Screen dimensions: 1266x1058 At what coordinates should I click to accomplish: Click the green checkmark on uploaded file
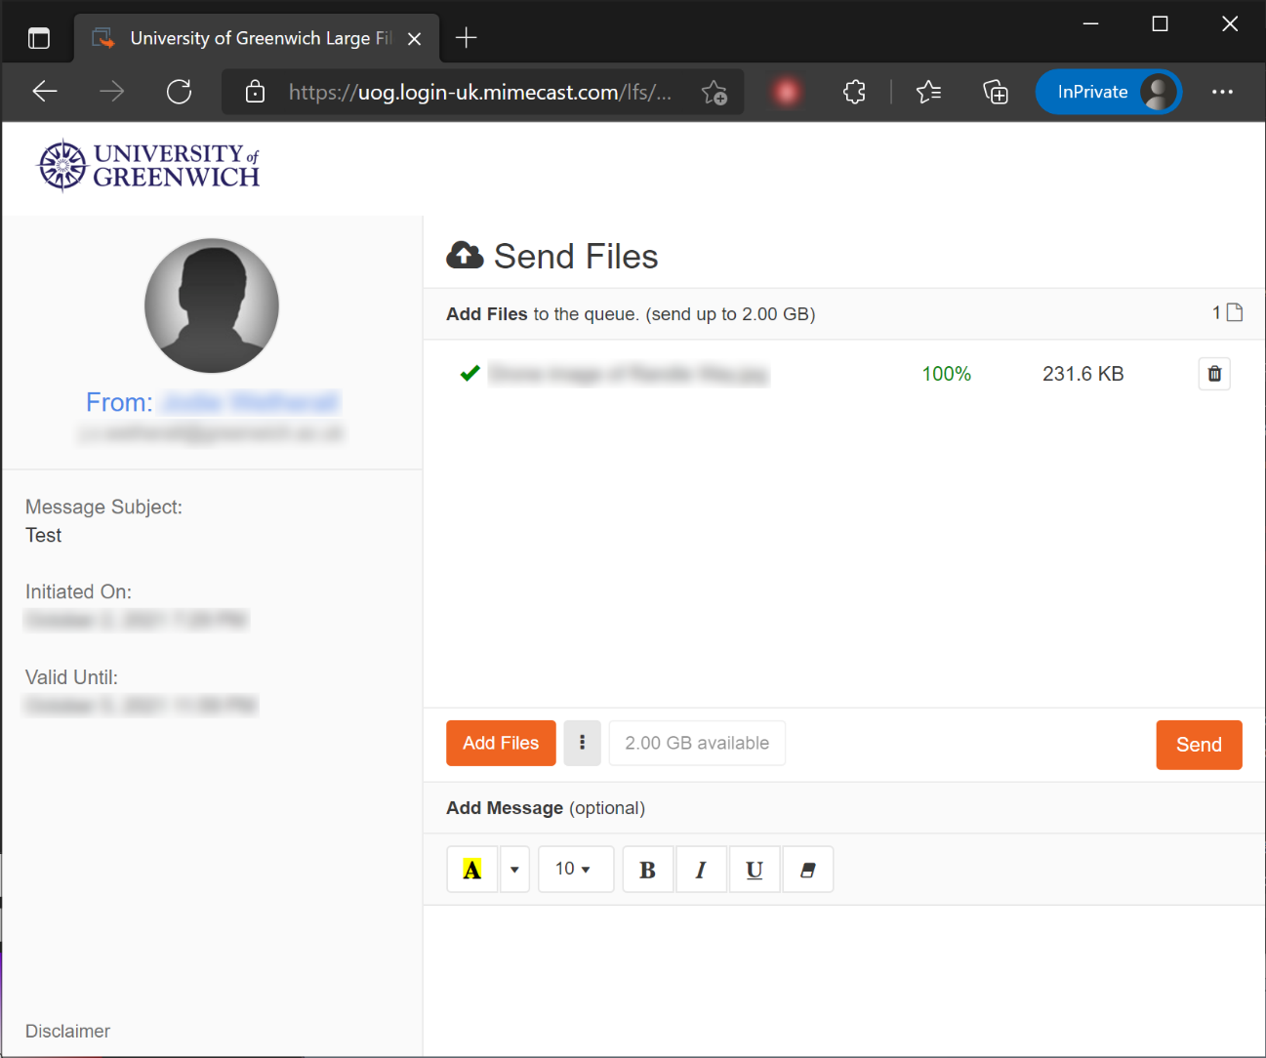coord(470,373)
